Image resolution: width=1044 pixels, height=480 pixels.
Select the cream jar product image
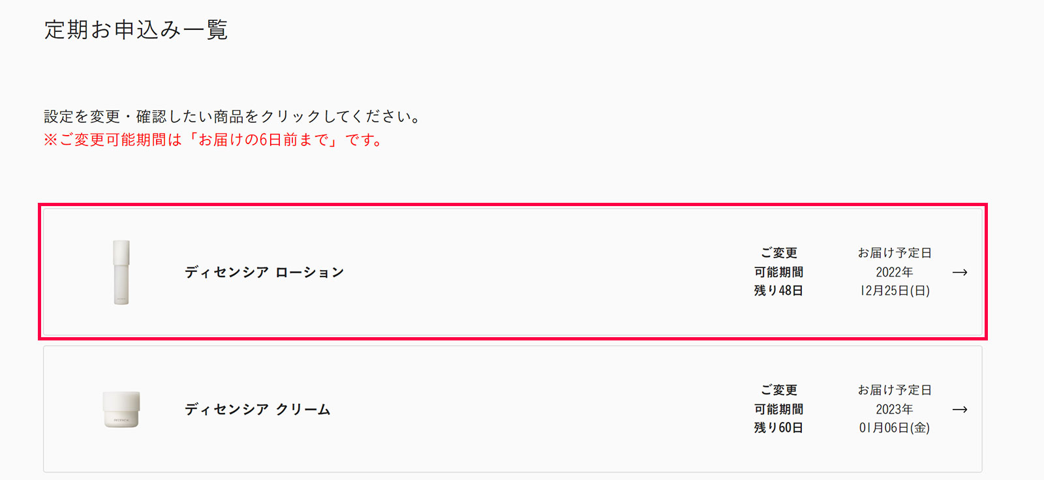(121, 410)
